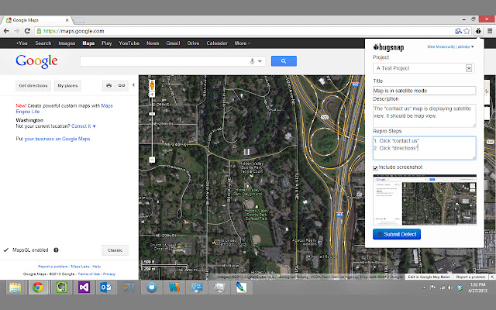This screenshot has width=496, height=310.
Task: Click the map zoom slider handle
Action: [152, 114]
